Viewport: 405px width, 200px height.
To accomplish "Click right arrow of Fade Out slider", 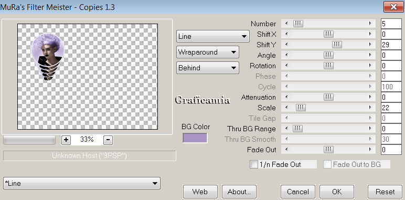I will click(370, 150).
